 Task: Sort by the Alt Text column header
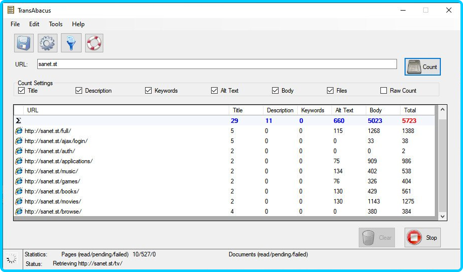click(349, 110)
